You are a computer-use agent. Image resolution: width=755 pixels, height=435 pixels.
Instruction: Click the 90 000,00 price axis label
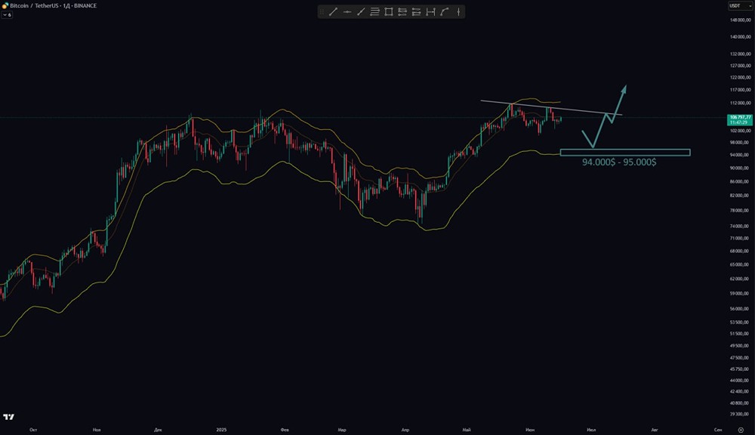click(740, 168)
